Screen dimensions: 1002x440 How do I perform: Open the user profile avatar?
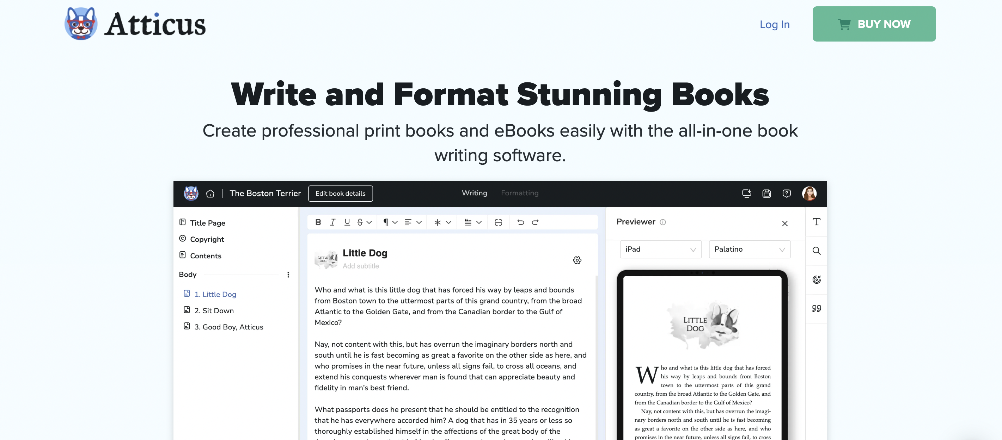(x=809, y=193)
